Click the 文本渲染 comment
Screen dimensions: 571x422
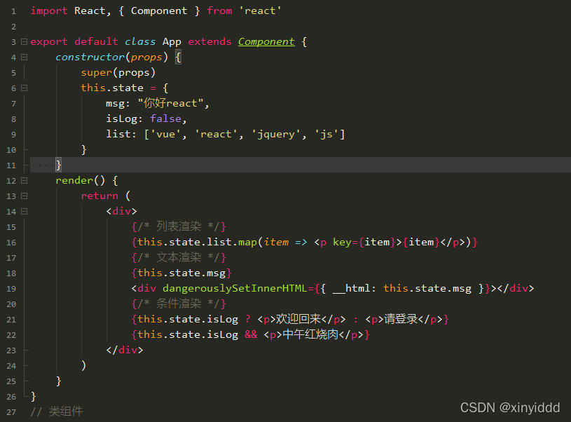pos(179,258)
